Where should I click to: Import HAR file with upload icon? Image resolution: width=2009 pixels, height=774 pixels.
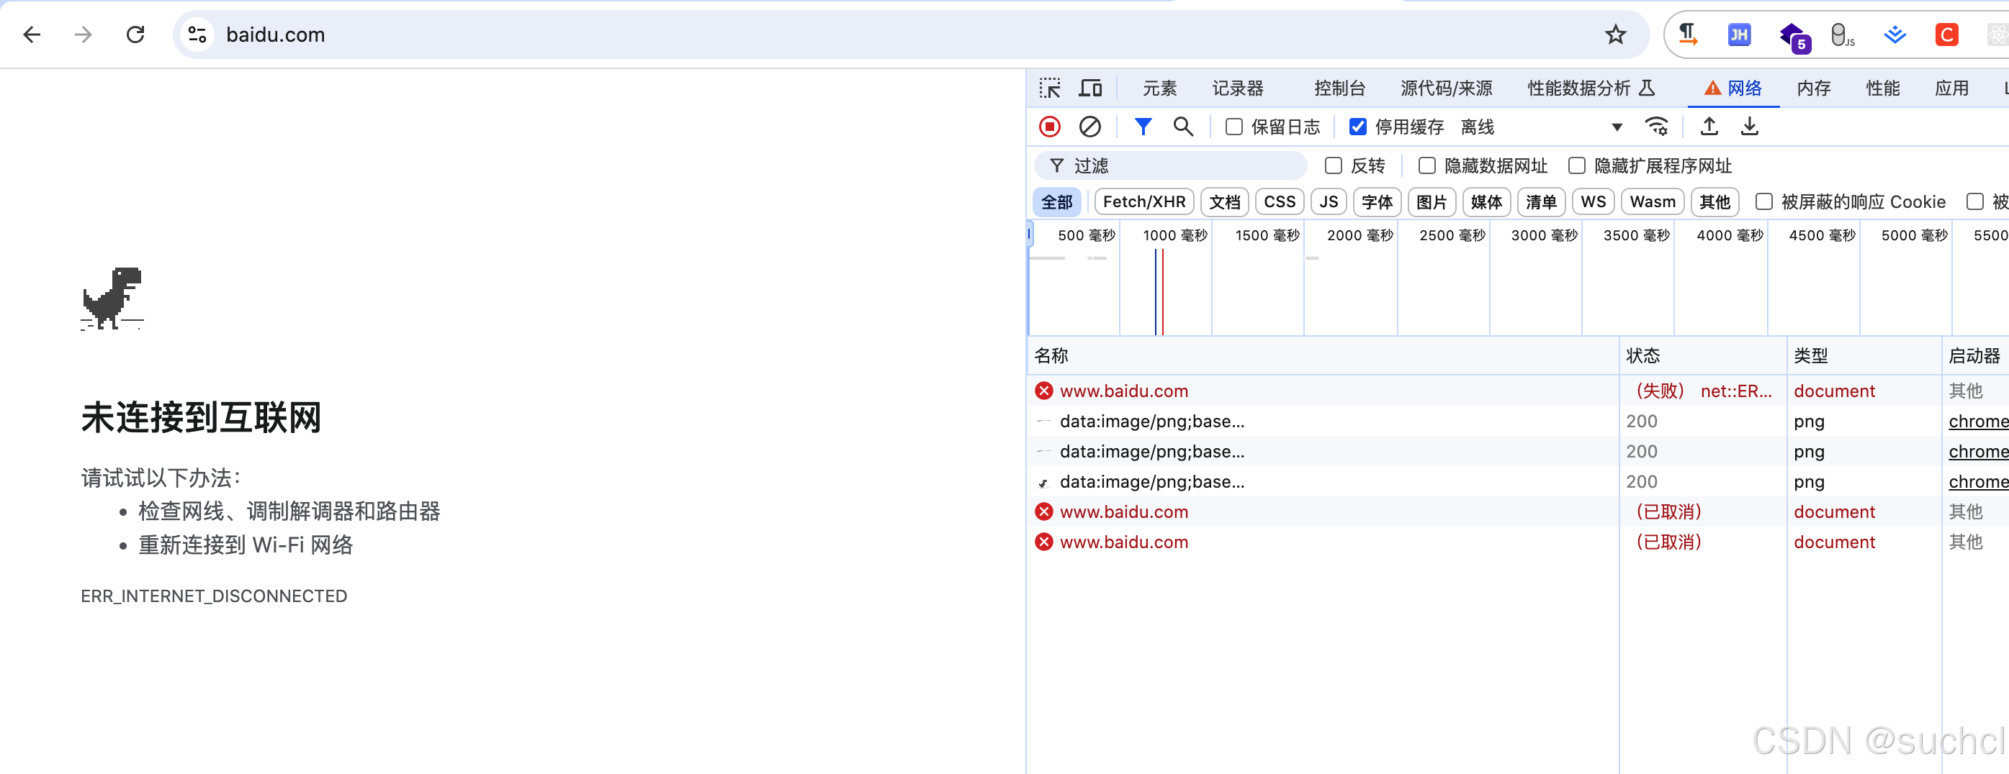pyautogui.click(x=1709, y=127)
